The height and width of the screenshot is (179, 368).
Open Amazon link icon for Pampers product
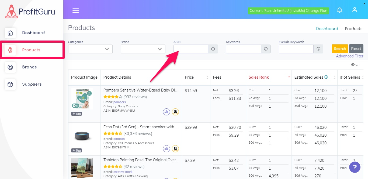(175, 112)
